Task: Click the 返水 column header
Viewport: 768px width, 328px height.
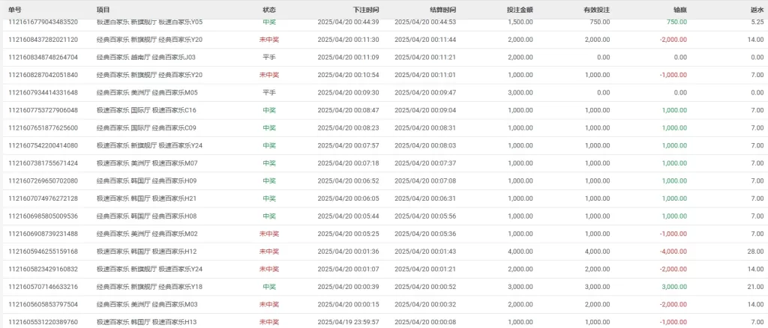Action: 756,10
